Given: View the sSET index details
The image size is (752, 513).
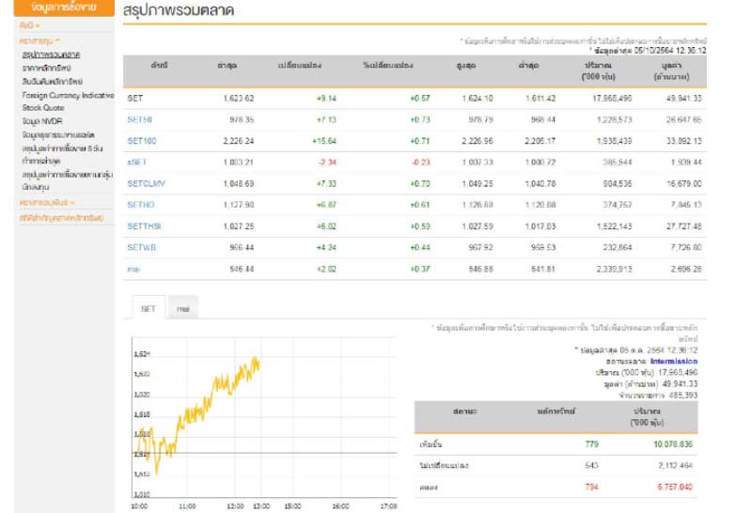Looking at the screenshot, I should (137, 163).
